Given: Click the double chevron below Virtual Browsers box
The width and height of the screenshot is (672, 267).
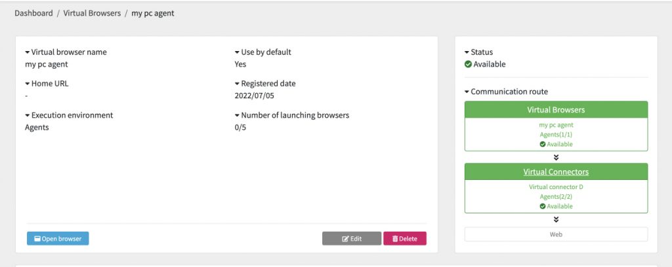Looking at the screenshot, I should click(x=556, y=157).
